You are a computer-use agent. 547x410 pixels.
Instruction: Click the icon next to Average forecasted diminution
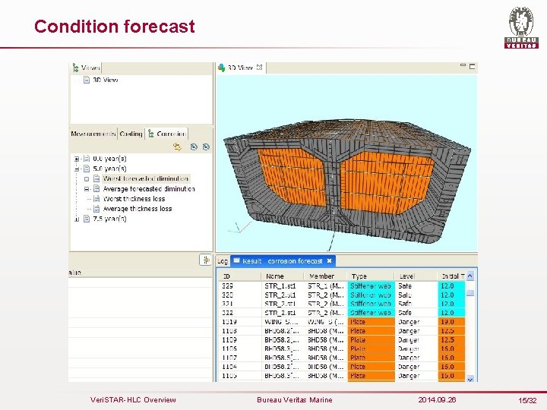(x=96, y=189)
